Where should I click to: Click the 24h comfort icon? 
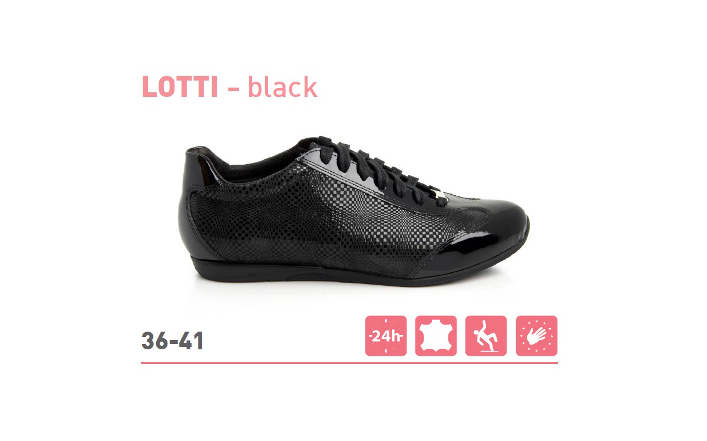click(x=386, y=336)
